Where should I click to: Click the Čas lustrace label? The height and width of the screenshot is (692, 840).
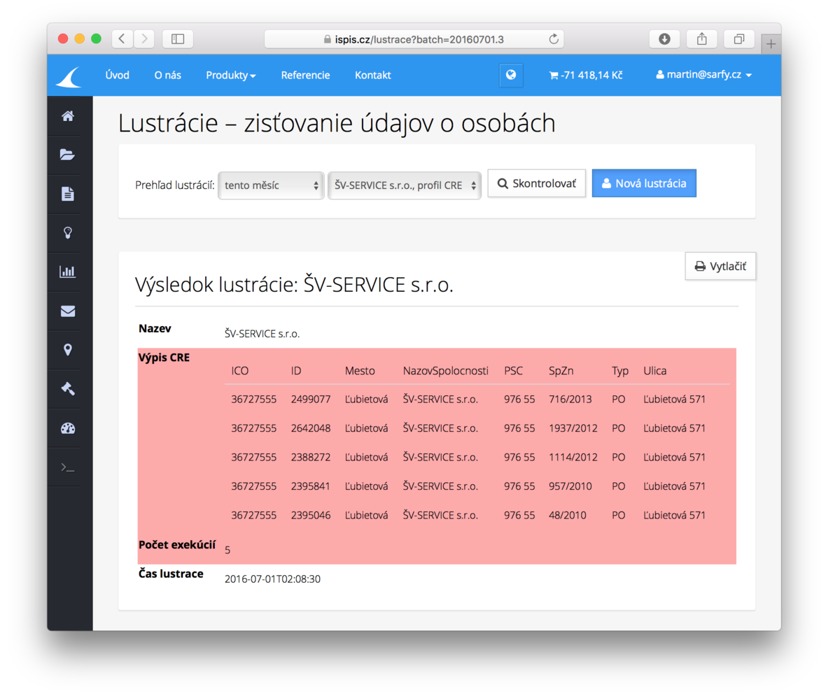(x=171, y=574)
